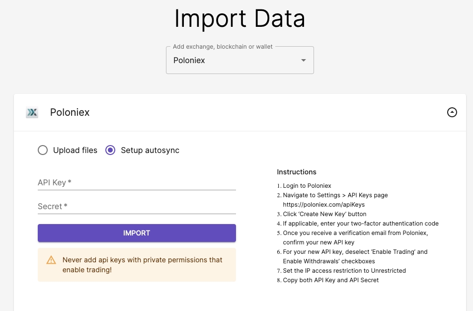
Task: Click the 'Create New Key' instruction step
Action: 324,214
